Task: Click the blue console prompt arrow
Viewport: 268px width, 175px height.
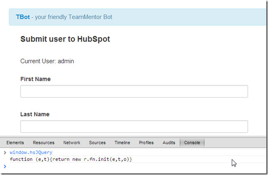Action: (x=5, y=166)
